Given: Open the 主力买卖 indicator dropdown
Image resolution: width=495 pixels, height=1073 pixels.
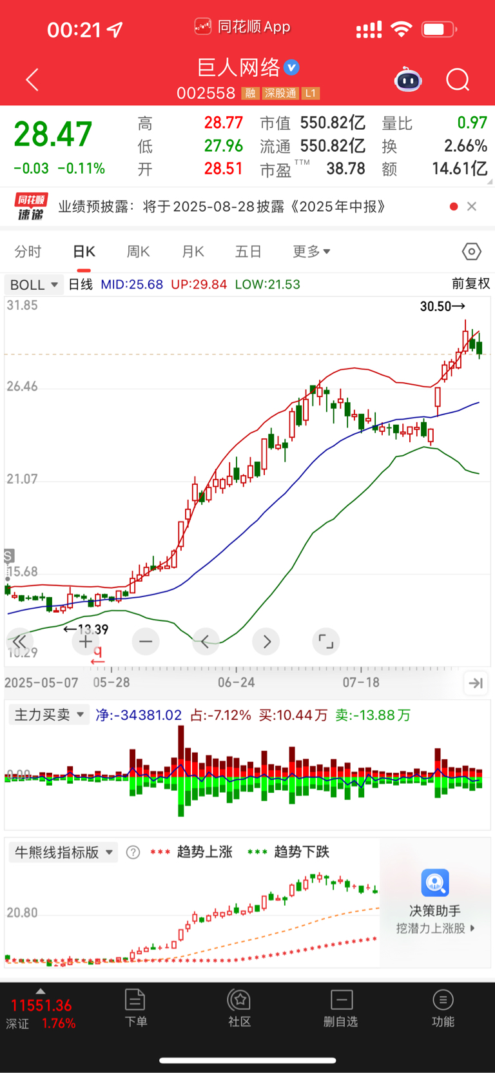Looking at the screenshot, I should (x=50, y=715).
